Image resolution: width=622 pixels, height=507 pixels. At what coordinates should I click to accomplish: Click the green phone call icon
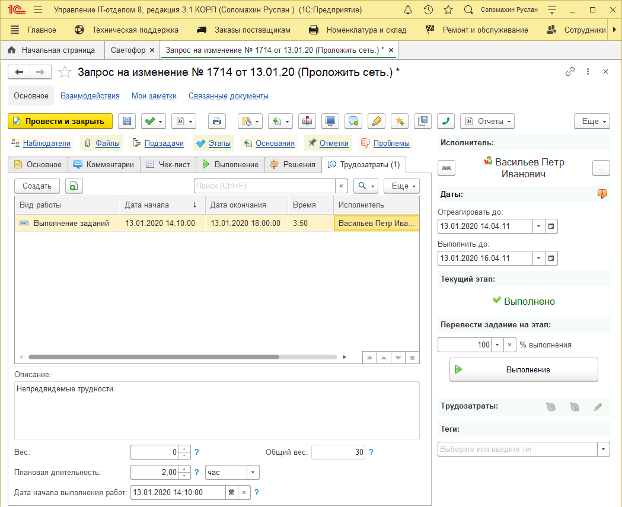[446, 121]
